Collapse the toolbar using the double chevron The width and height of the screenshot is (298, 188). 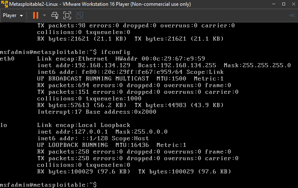(292, 15)
